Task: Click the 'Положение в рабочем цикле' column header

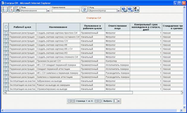Action: click(x=92, y=27)
